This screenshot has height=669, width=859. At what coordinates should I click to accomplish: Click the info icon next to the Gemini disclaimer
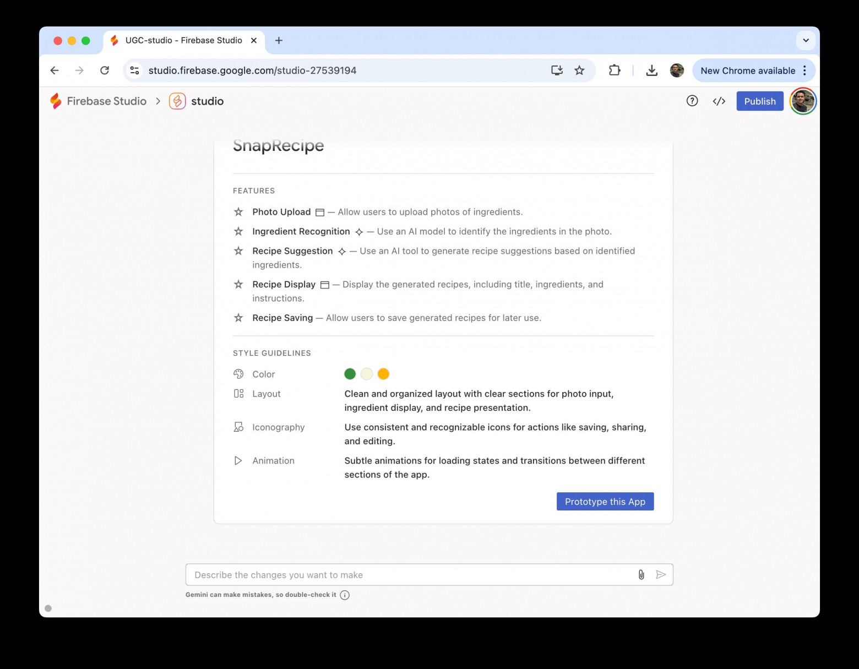pyautogui.click(x=345, y=595)
